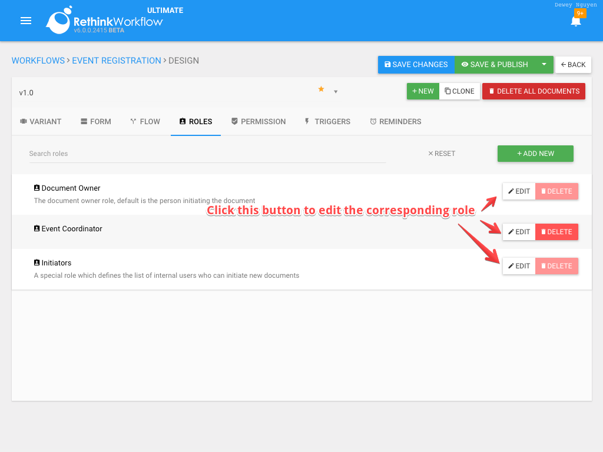
Task: Click the notification bell icon
Action: 576,22
